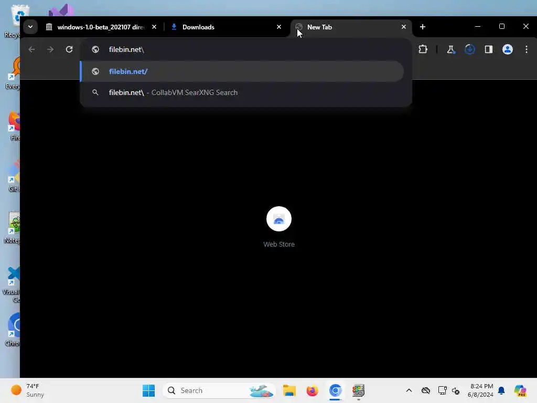Viewport: 537px width, 403px height.
Task: Select the purple Visual Studio desktop icon
Action: (61, 10)
